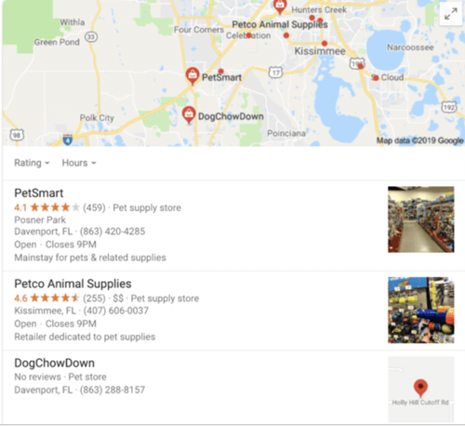The height and width of the screenshot is (426, 465).
Task: Click the DogChowDown map pin
Action: [189, 114]
